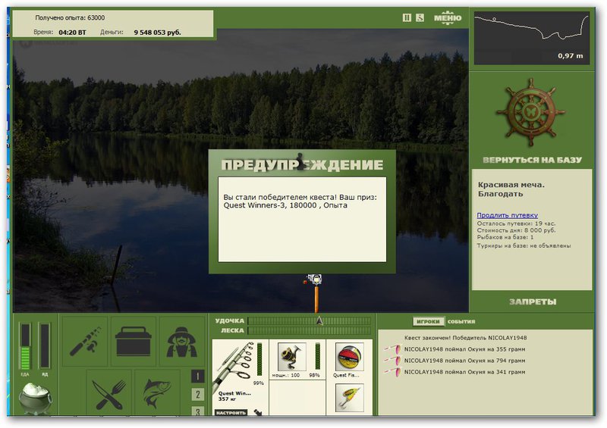Click the cooking pot icon

pos(35,398)
